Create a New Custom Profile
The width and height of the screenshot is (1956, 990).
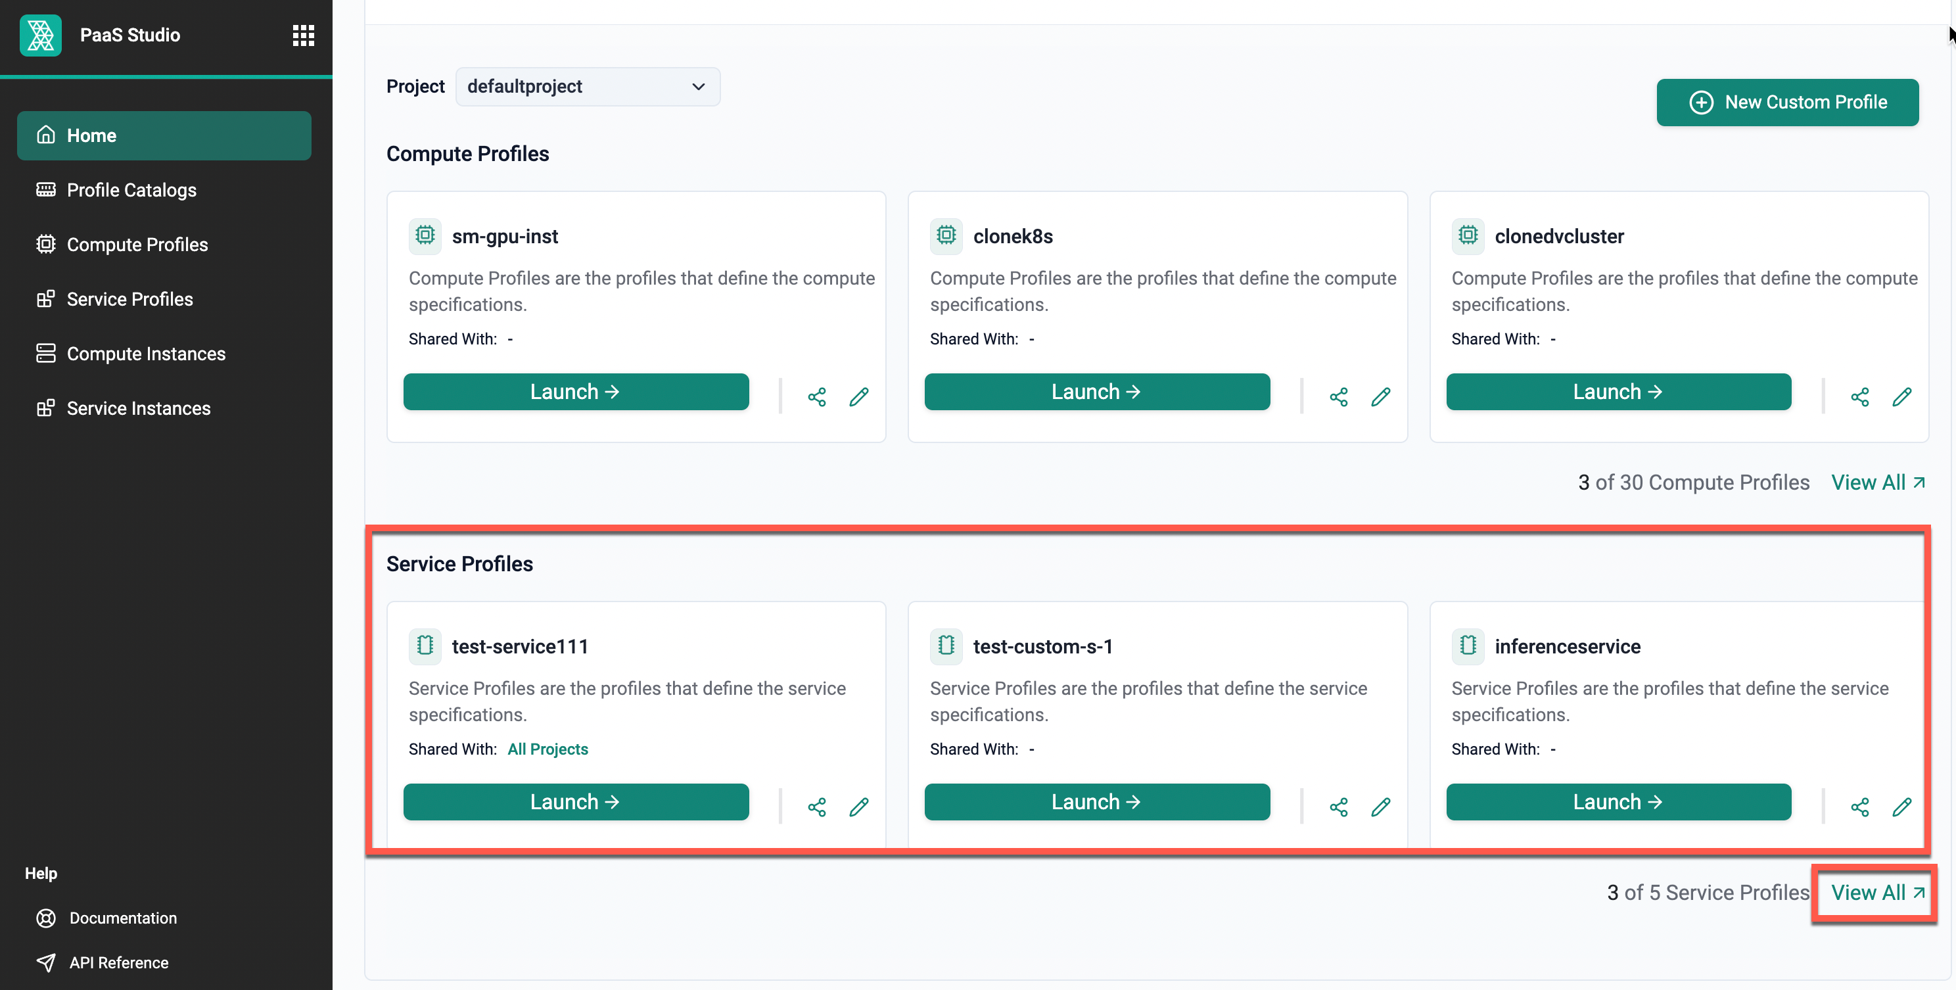[x=1788, y=102]
